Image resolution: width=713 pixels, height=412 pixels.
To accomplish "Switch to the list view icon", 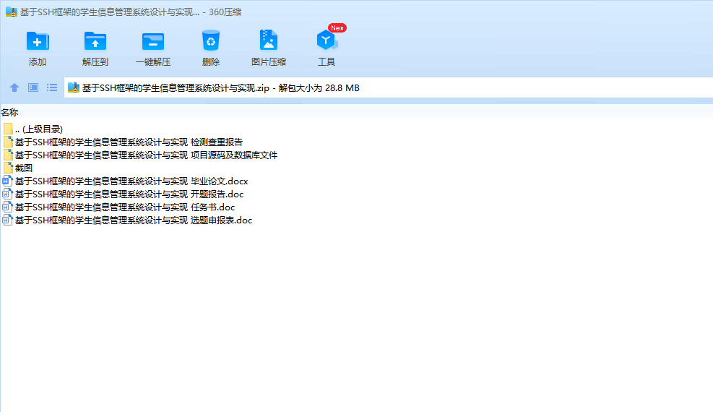I will click(x=52, y=87).
